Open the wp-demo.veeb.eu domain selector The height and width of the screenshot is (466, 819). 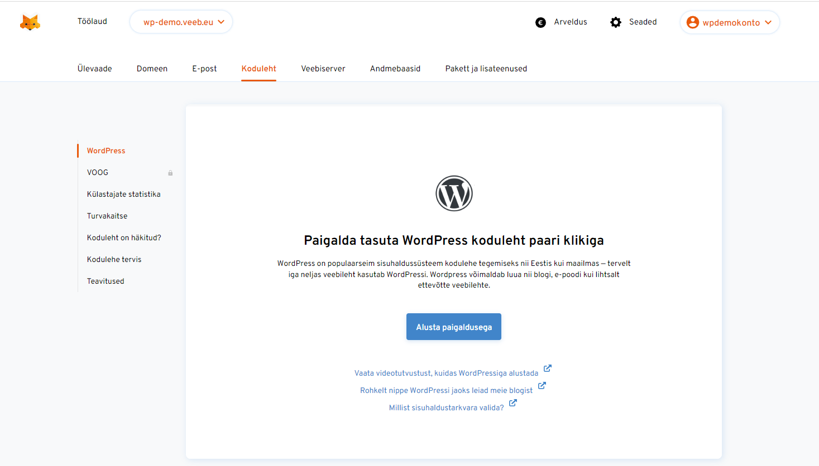[x=180, y=22]
